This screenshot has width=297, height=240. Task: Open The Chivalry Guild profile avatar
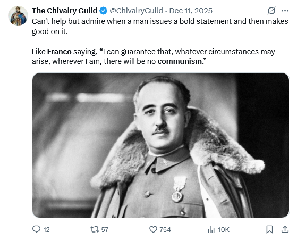[x=18, y=15]
